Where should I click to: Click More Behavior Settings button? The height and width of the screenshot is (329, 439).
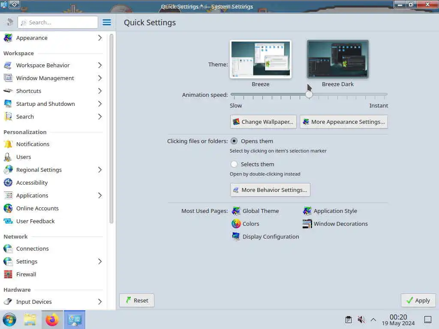270,190
